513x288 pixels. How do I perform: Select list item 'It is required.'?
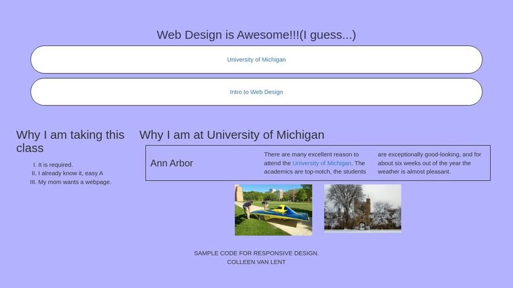(x=55, y=164)
